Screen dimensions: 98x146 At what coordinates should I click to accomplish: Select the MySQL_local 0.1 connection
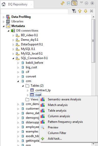click(32, 54)
